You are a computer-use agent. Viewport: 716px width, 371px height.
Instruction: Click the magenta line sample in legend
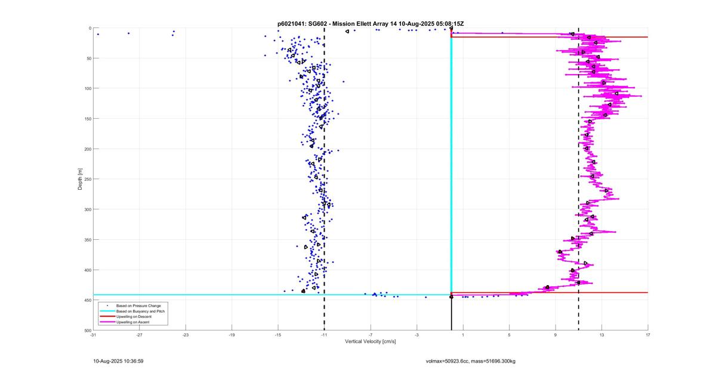[x=107, y=322]
